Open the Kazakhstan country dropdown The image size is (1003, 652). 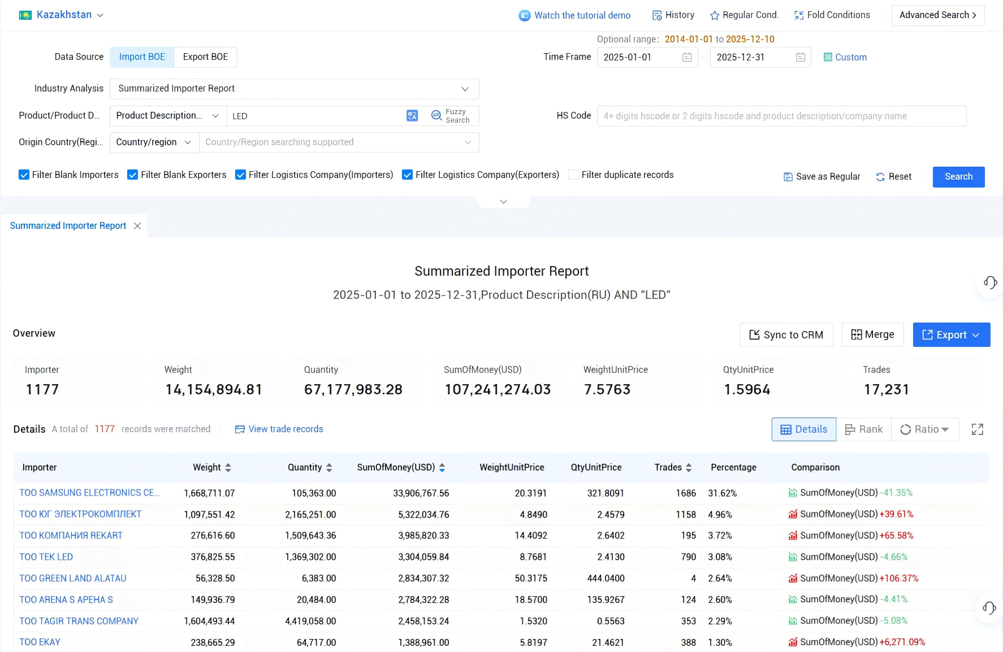(x=100, y=15)
